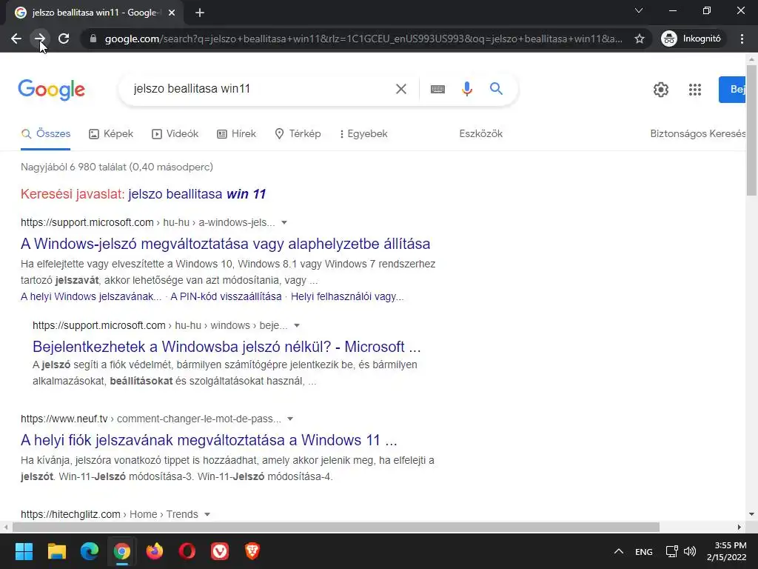Image resolution: width=758 pixels, height=569 pixels.
Task: Launch Microsoft Edge from the taskbar
Action: pyautogui.click(x=90, y=551)
